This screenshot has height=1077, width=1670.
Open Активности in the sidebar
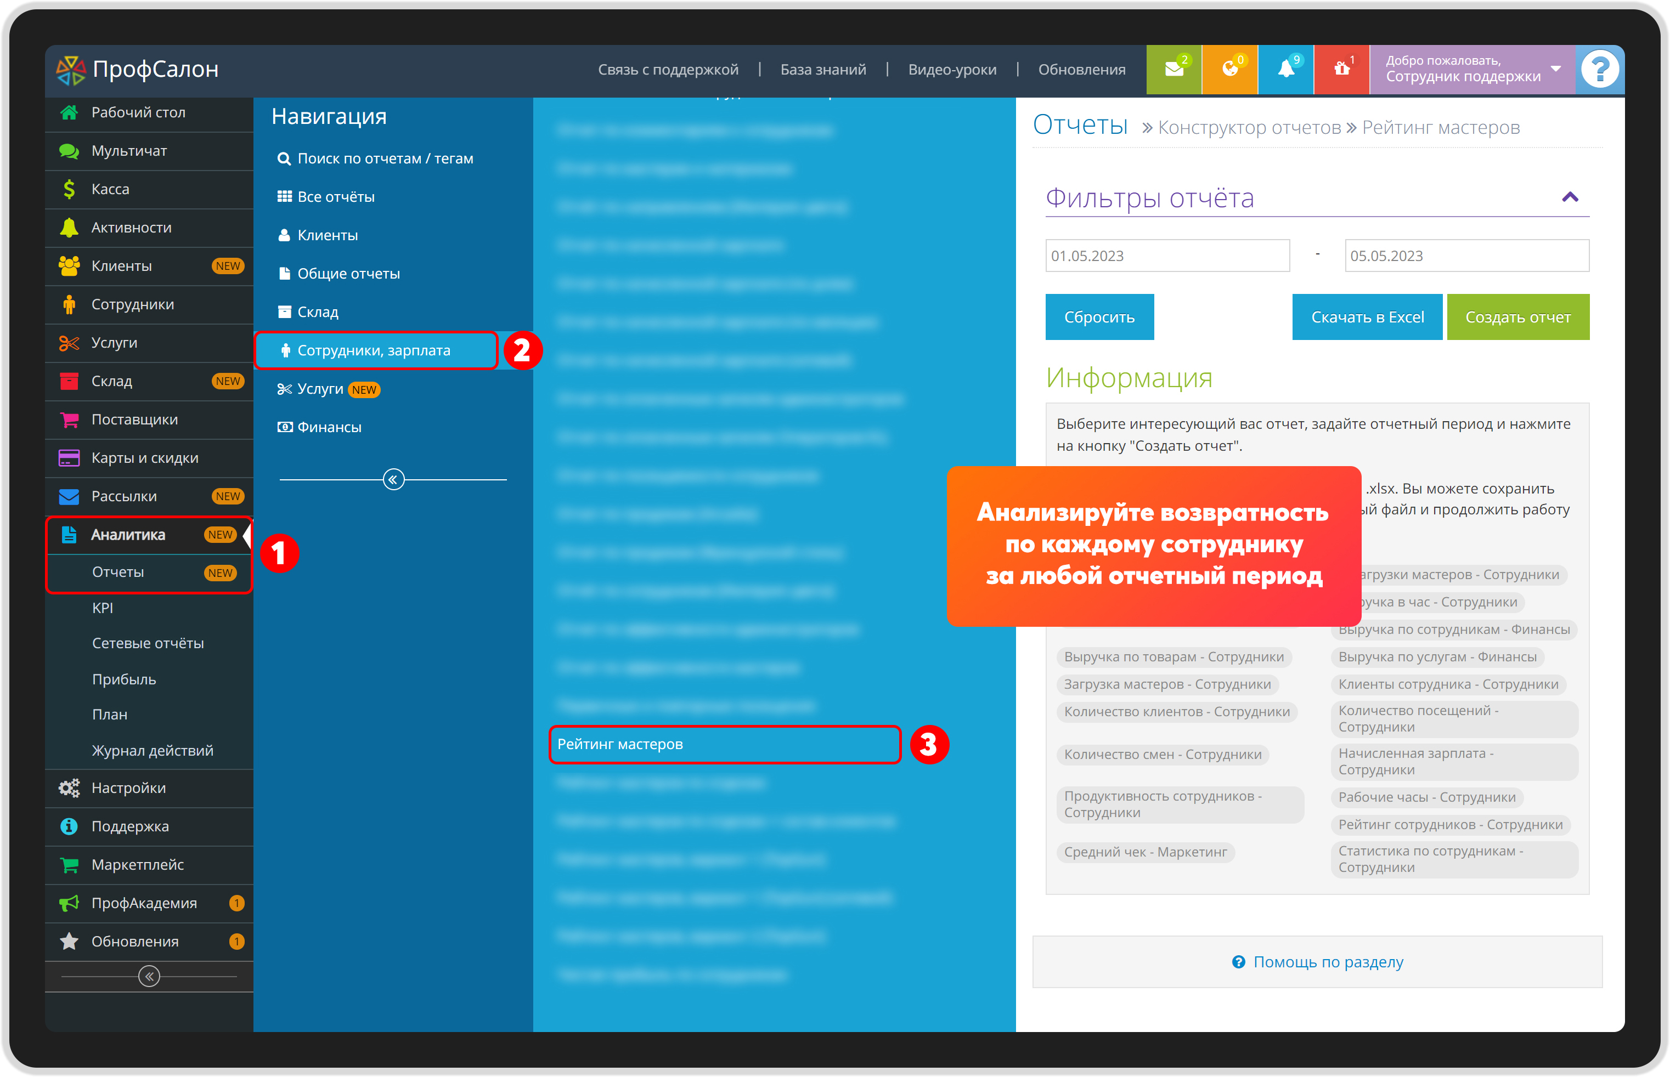coord(149,228)
